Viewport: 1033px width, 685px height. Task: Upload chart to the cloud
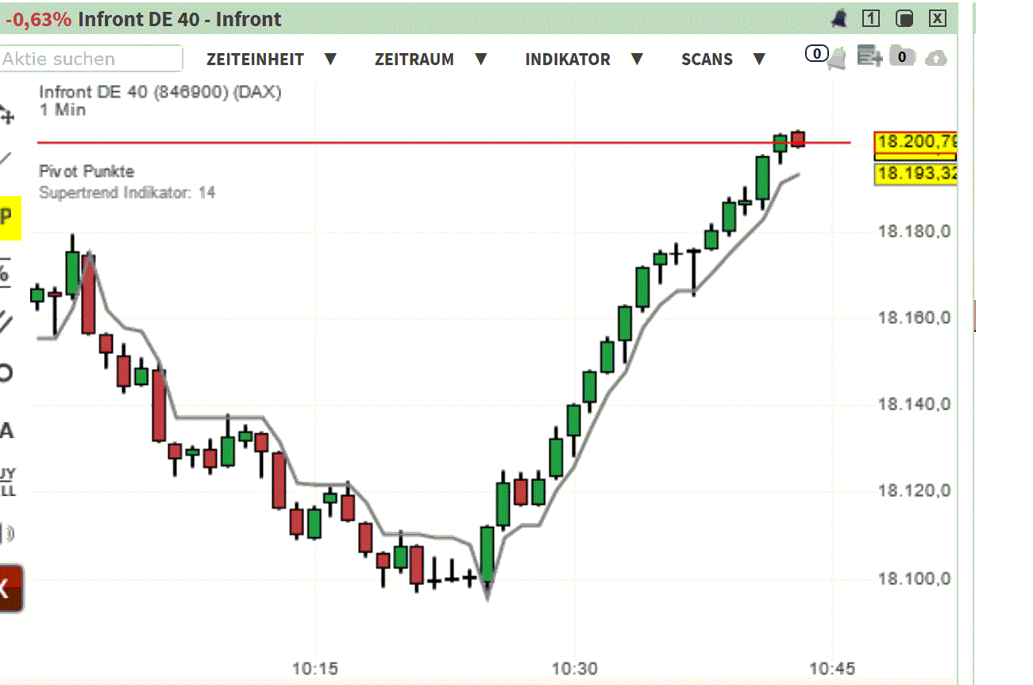[x=936, y=58]
